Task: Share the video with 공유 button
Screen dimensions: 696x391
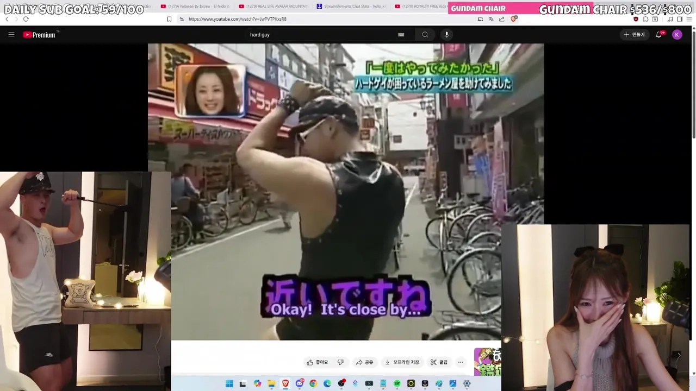Action: (364, 362)
